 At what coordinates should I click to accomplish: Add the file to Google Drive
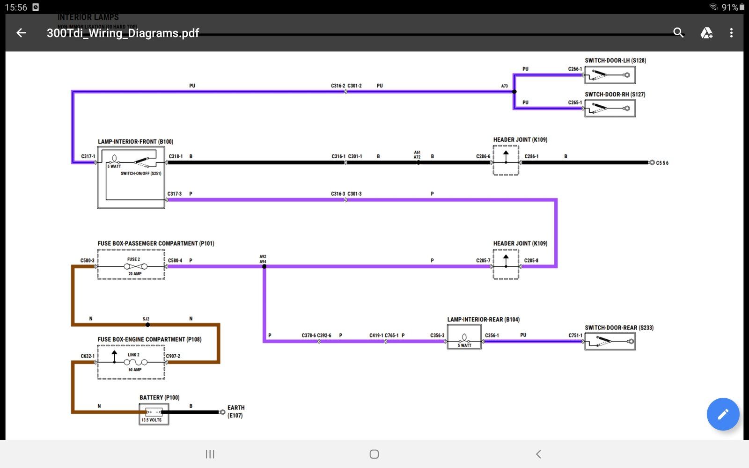(x=706, y=33)
